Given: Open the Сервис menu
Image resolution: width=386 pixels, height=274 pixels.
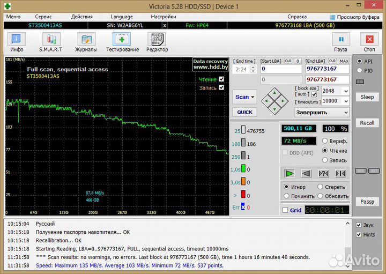Looking at the screenshot, I should coord(43,17).
